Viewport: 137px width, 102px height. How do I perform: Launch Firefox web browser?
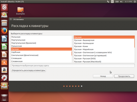pos(4,31)
